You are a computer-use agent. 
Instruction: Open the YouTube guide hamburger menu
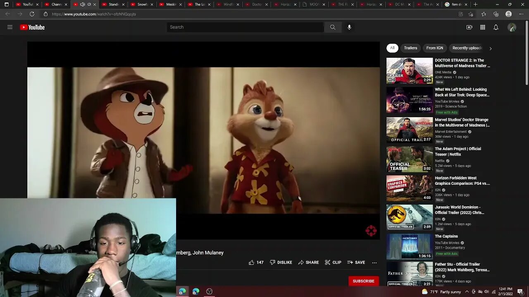coord(10,27)
